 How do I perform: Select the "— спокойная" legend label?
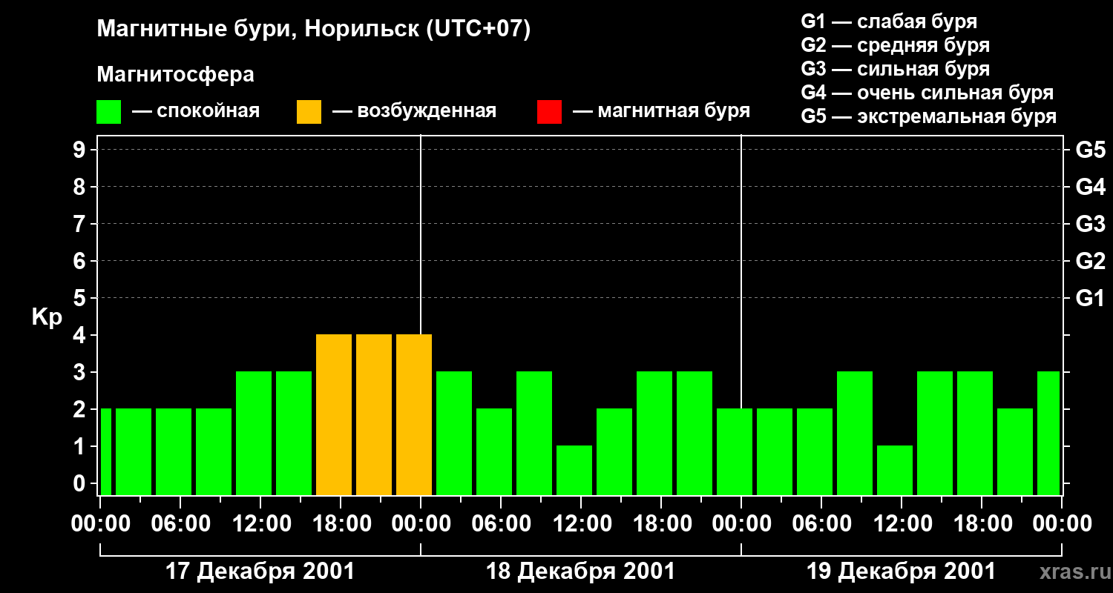coord(196,112)
